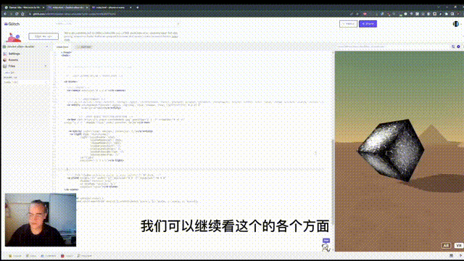Image resolution: width=464 pixels, height=261 pixels.
Task: Click the browser home icon
Action: pos(22,14)
